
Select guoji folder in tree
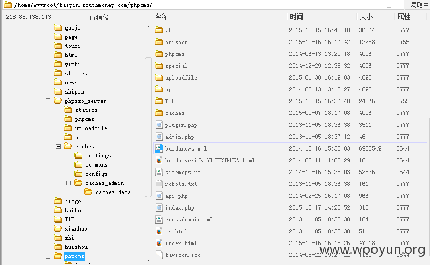click(x=72, y=28)
